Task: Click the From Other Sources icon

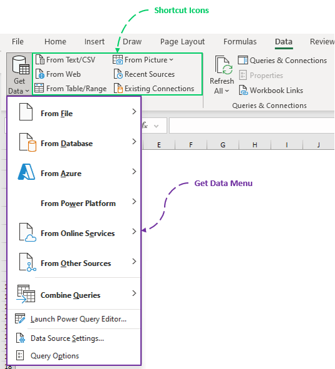Action: (x=27, y=262)
